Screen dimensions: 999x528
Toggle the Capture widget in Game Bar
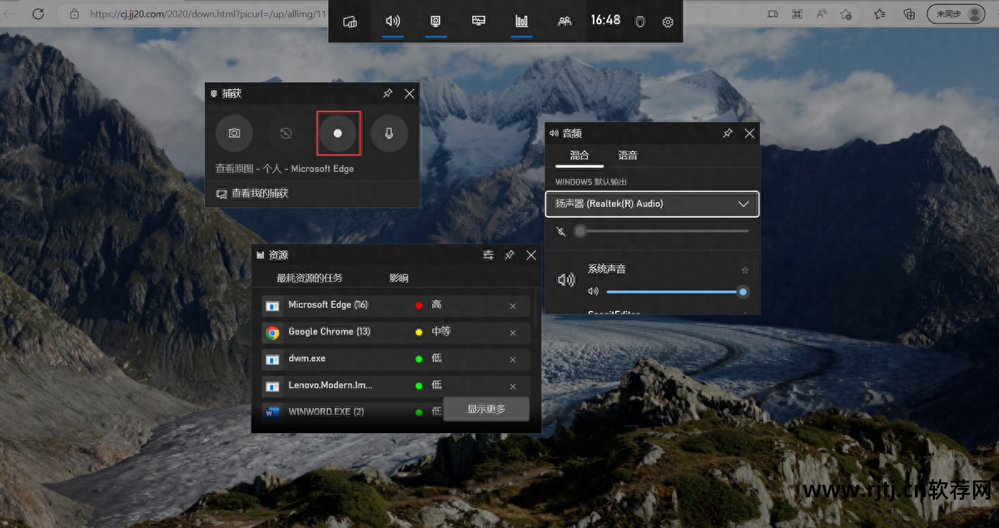click(435, 21)
